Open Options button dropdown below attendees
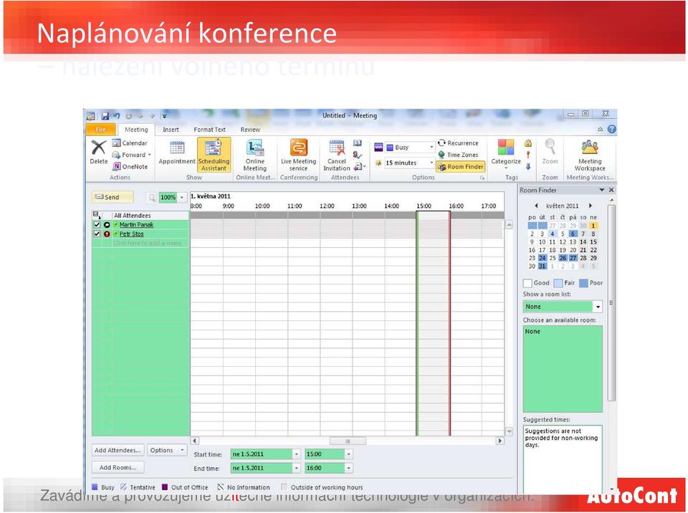Viewport: 688px width, 513px height. [167, 450]
